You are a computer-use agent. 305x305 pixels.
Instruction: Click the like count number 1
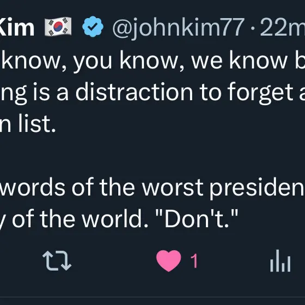194,261
